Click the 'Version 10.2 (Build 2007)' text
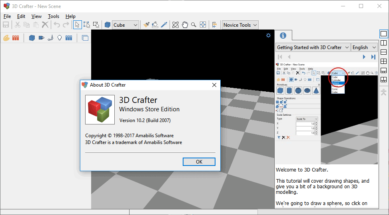This screenshot has height=215, width=389. (145, 120)
